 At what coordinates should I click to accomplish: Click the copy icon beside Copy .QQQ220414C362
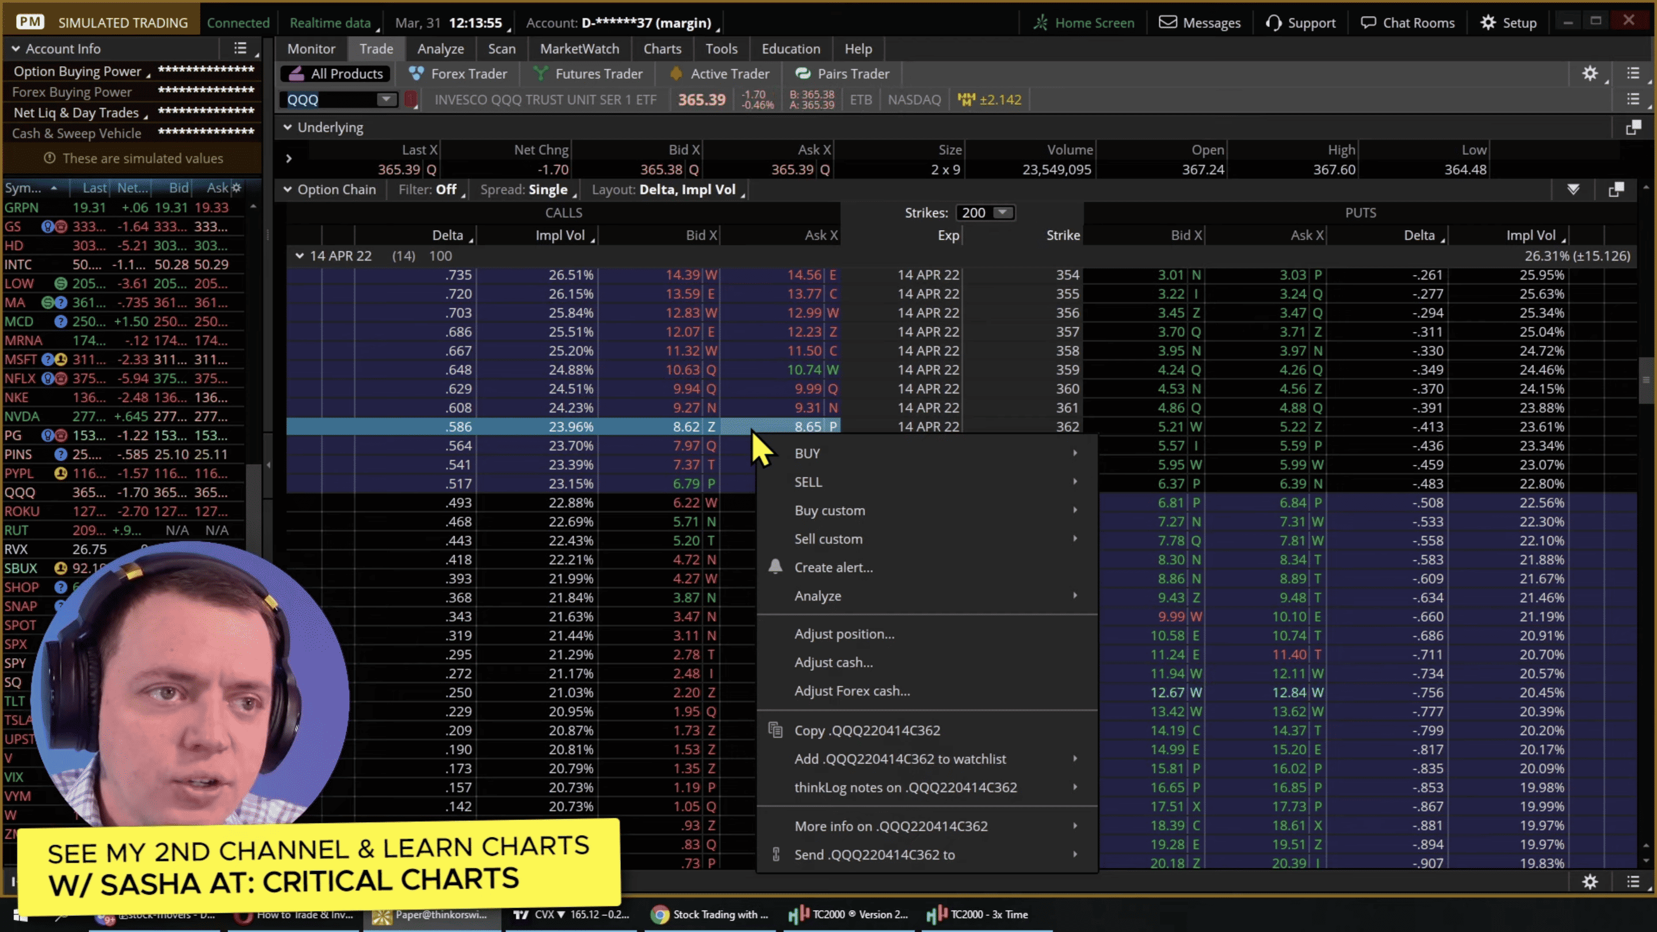pos(775,730)
